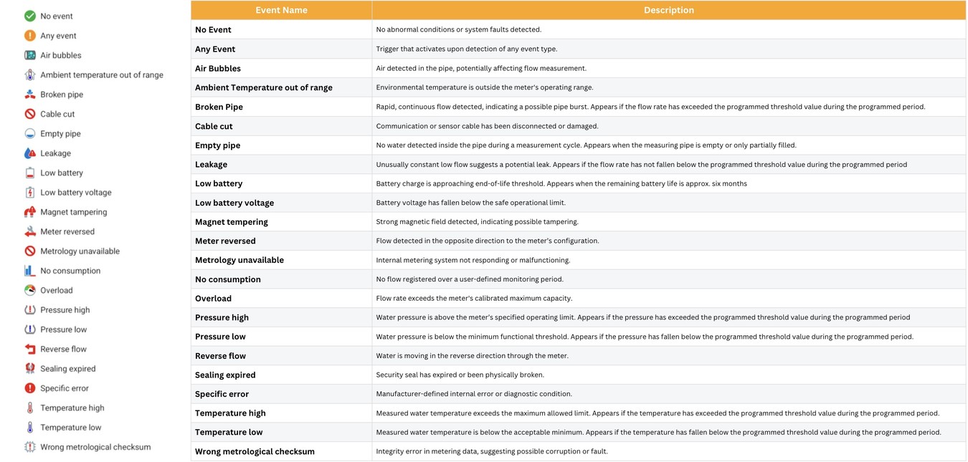Screen dimensions: 968x462
Task: Select the No consumption bar chart icon
Action: coord(30,271)
